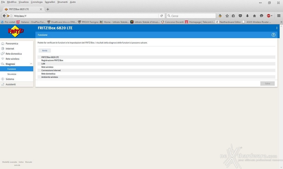Viewport: 283px width, 169px height.
Task: Open the Manuale footer link
Action: [x=28, y=162]
